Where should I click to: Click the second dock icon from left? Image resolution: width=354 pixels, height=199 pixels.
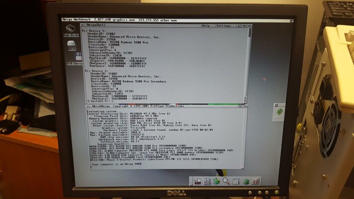(x=207, y=181)
